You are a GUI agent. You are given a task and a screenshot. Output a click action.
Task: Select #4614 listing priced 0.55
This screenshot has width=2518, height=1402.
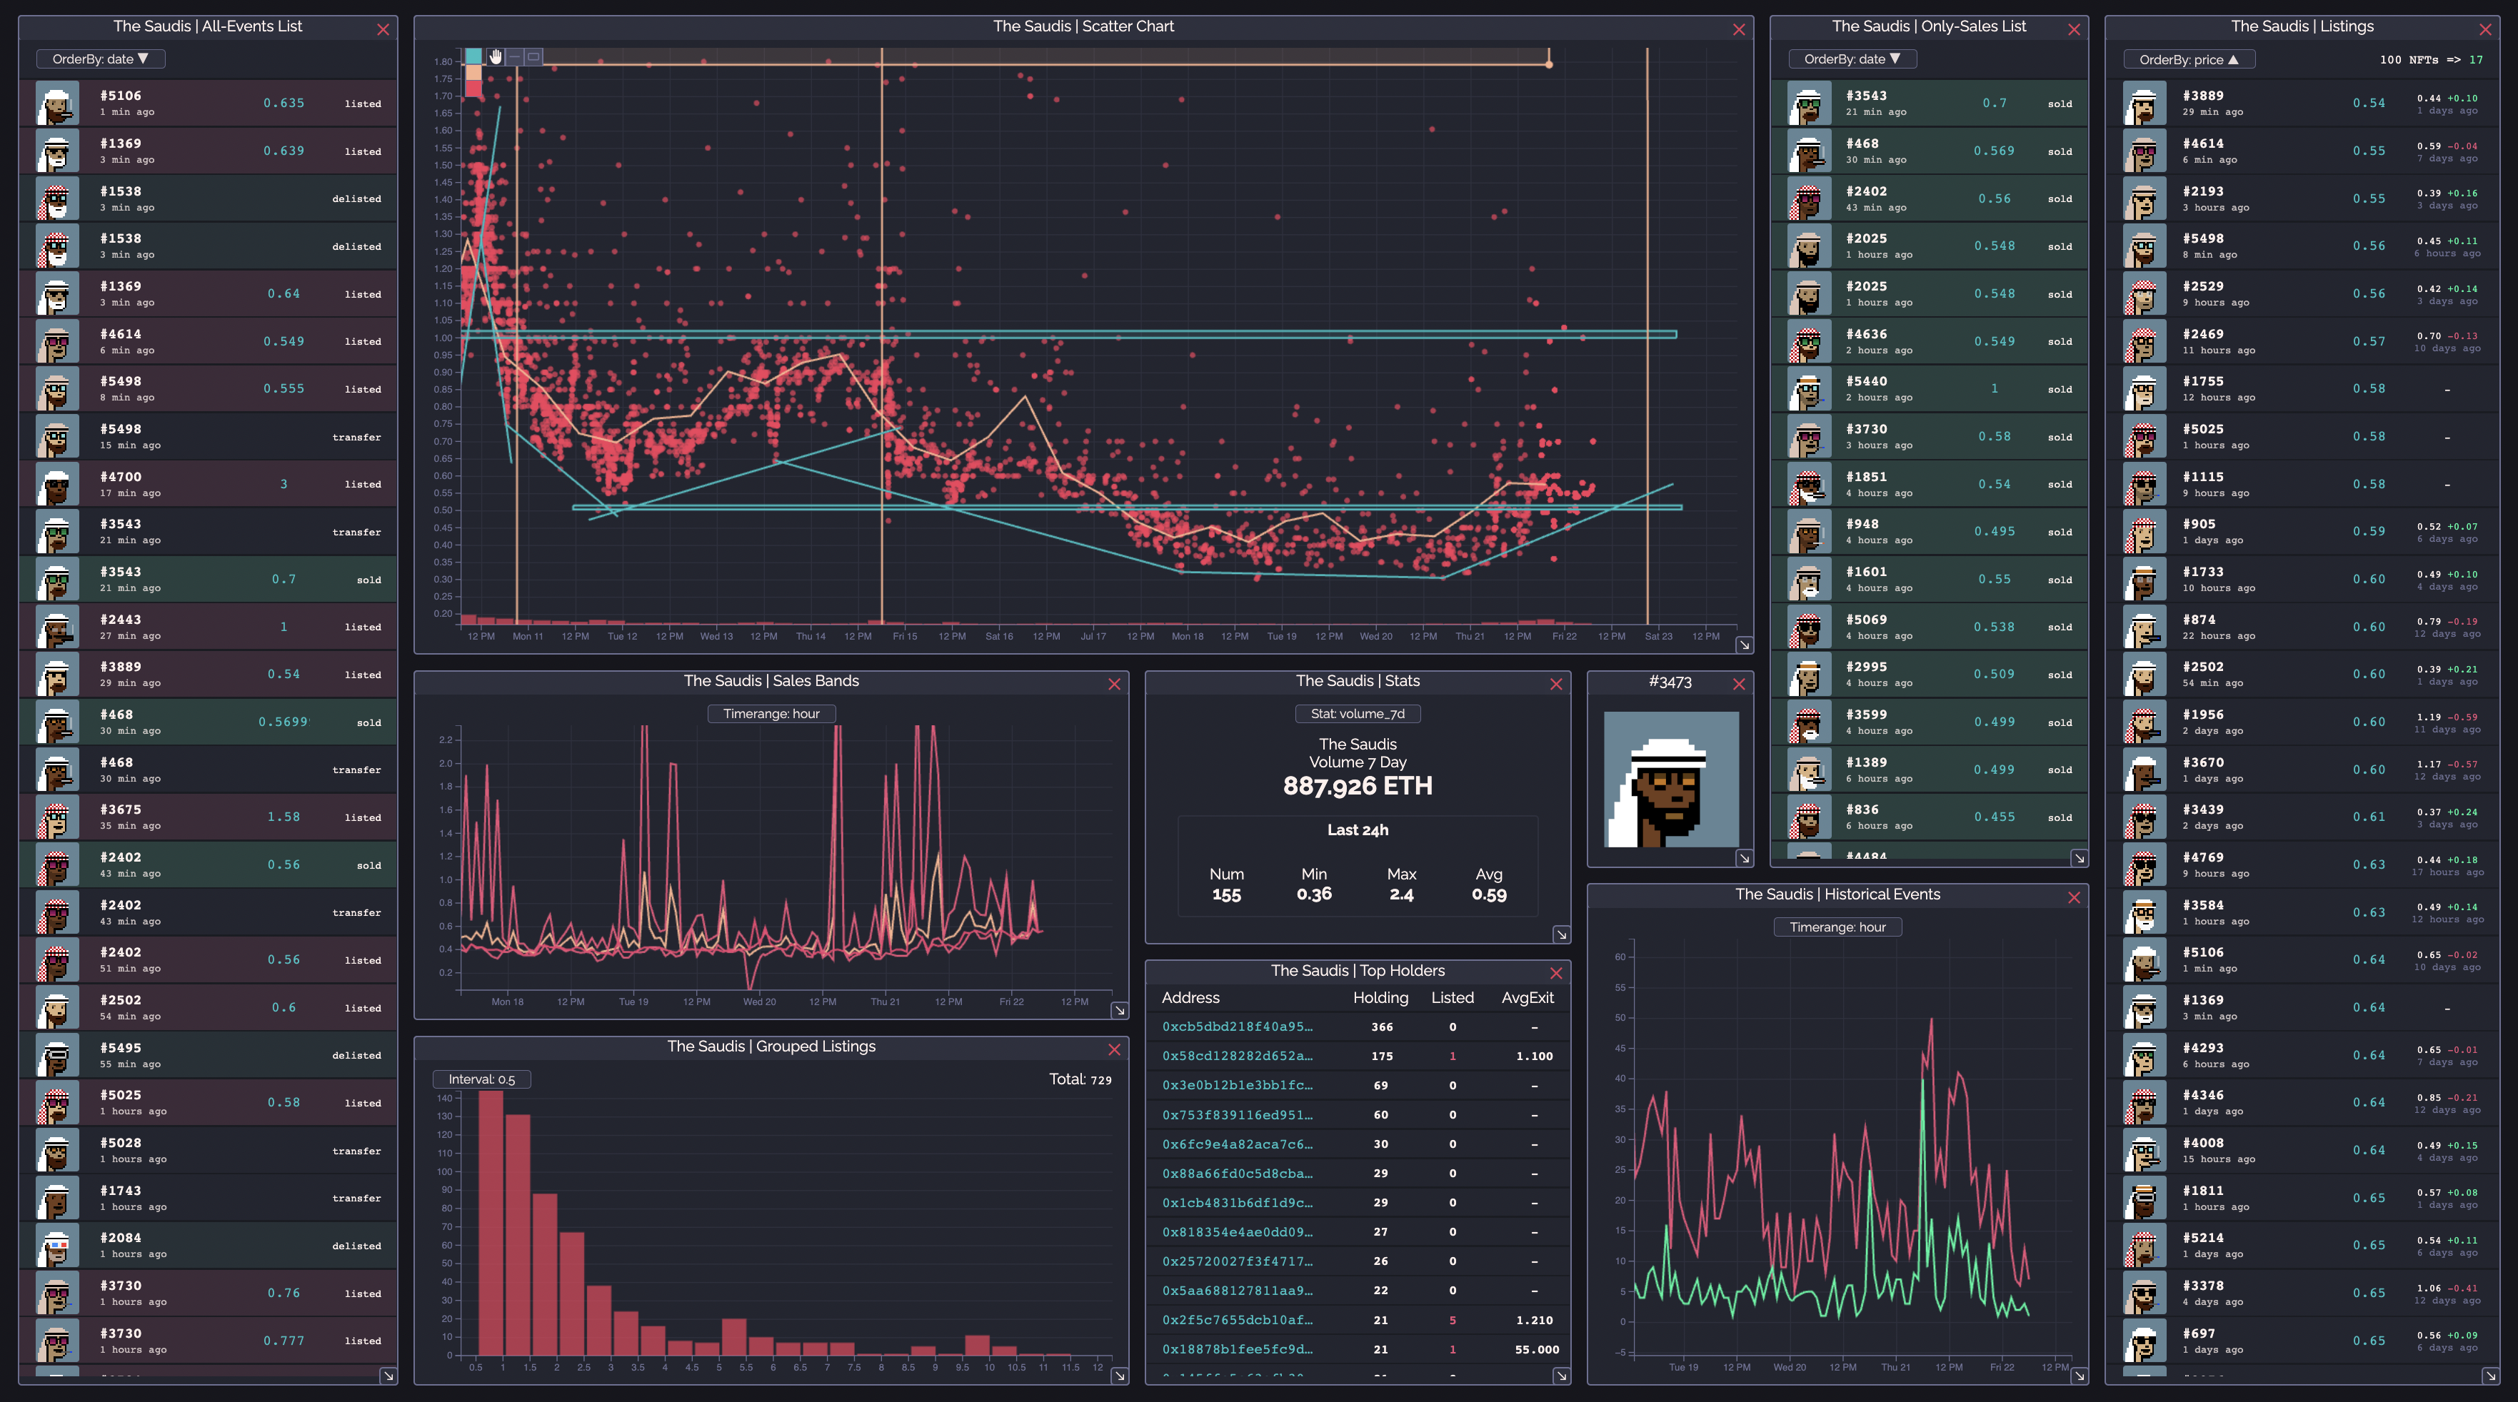pos(2302,151)
